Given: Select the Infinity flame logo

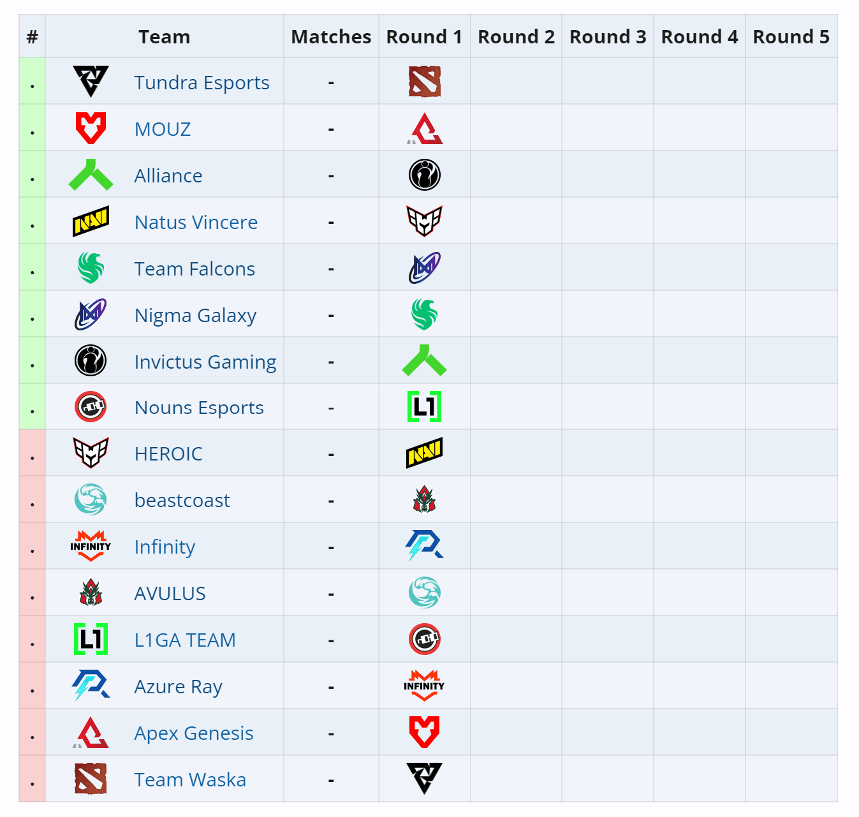Looking at the screenshot, I should pos(90,546).
